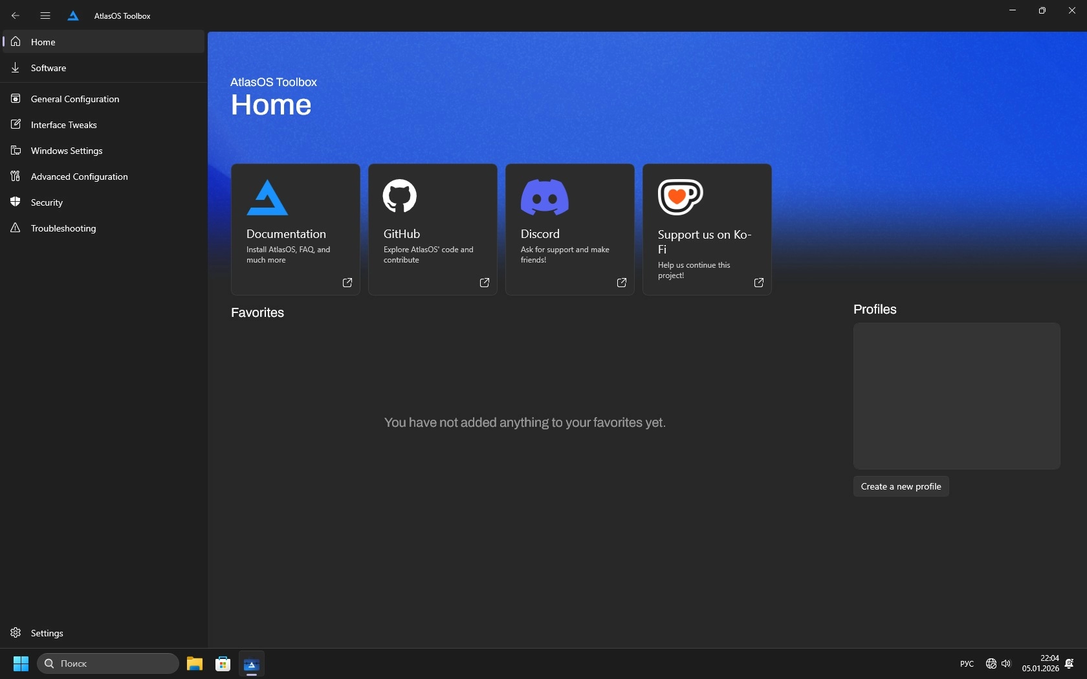This screenshot has width=1087, height=679.
Task: Open the Documentation card title
Action: tap(286, 234)
